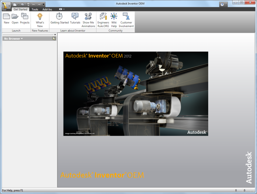Click the Projects ribbon button
Screen dimensions: 257x194
pos(25,19)
